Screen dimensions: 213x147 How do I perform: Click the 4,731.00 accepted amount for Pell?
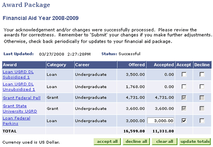coord(164,97)
